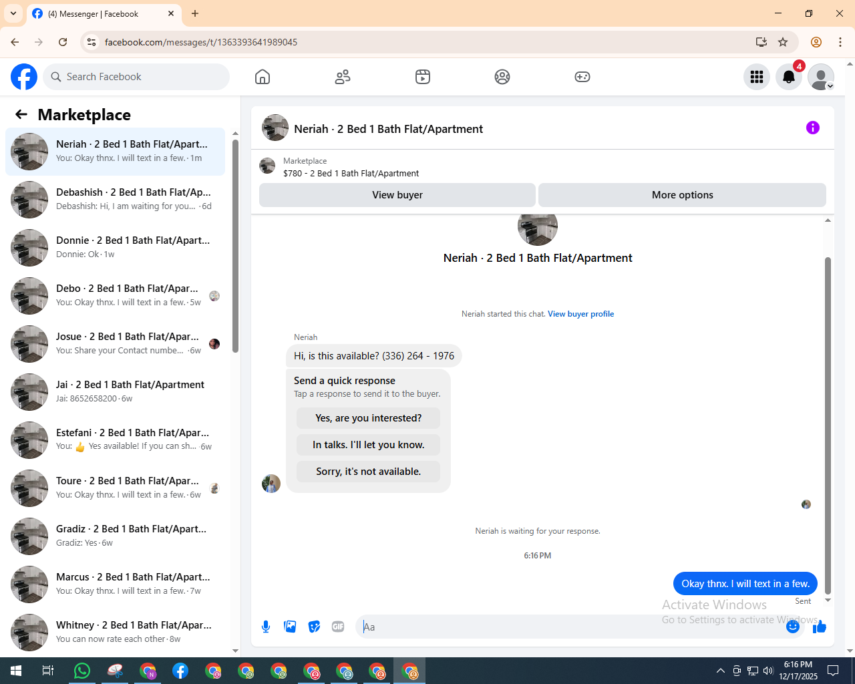Click the View buyer button

[x=397, y=195]
